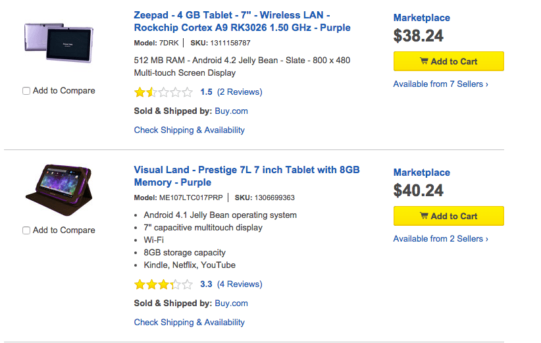This screenshot has height=343, width=541.
Task: Click the Zeepad 1.5 star rating icons
Action: (163, 92)
